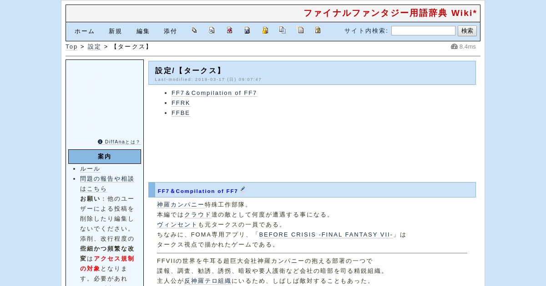Open the 神羅カンパニー link
This screenshot has height=286, width=546.
(181, 205)
